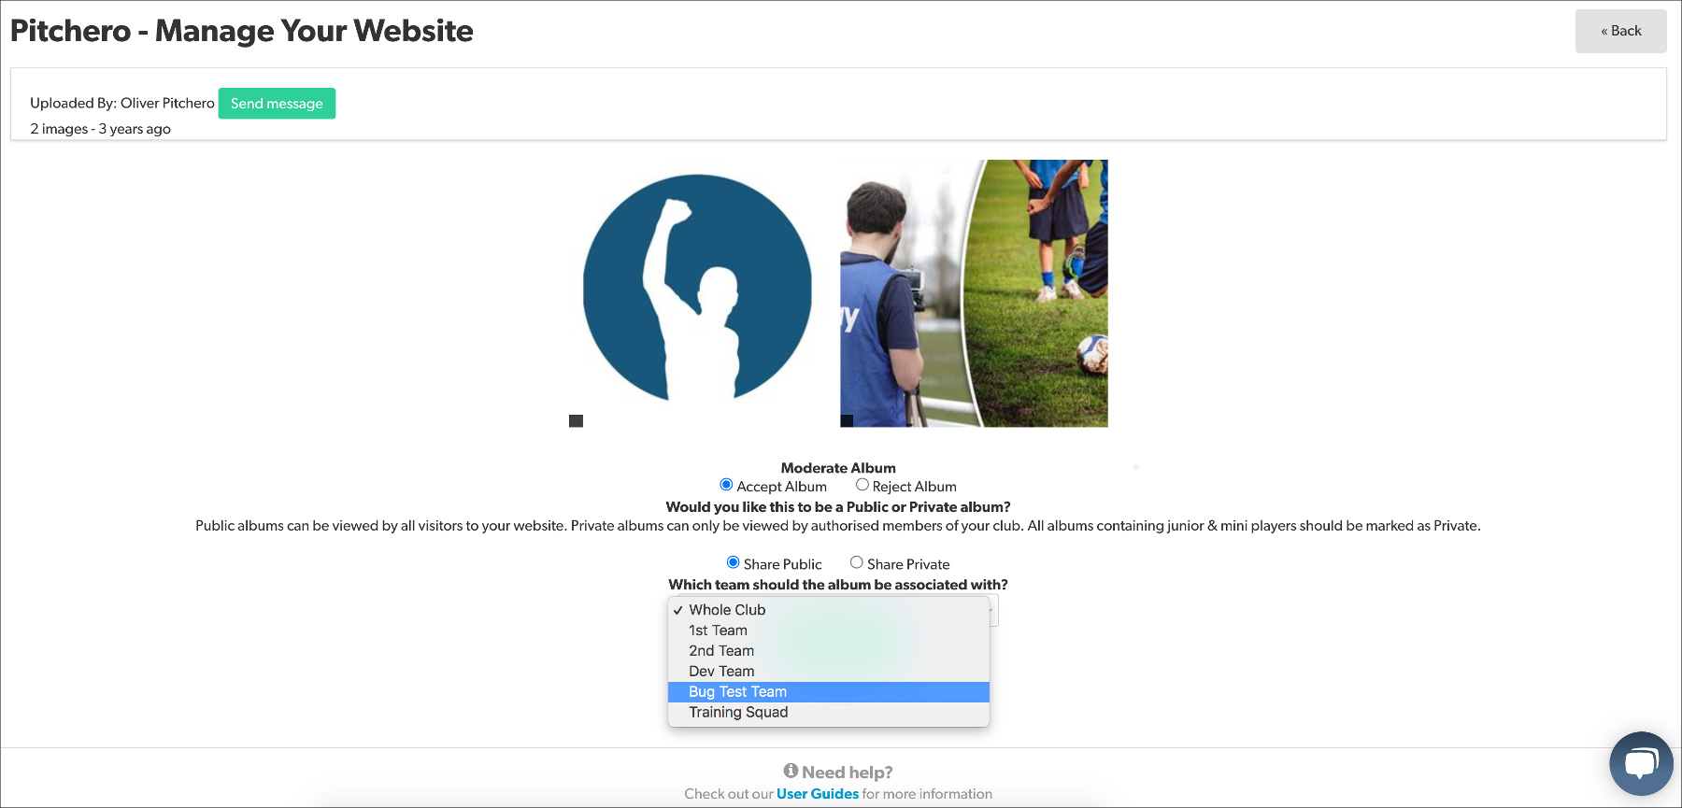This screenshot has height=808, width=1682.
Task: Click the 'Which team should the album be associated with?' label
Action: [x=838, y=585]
